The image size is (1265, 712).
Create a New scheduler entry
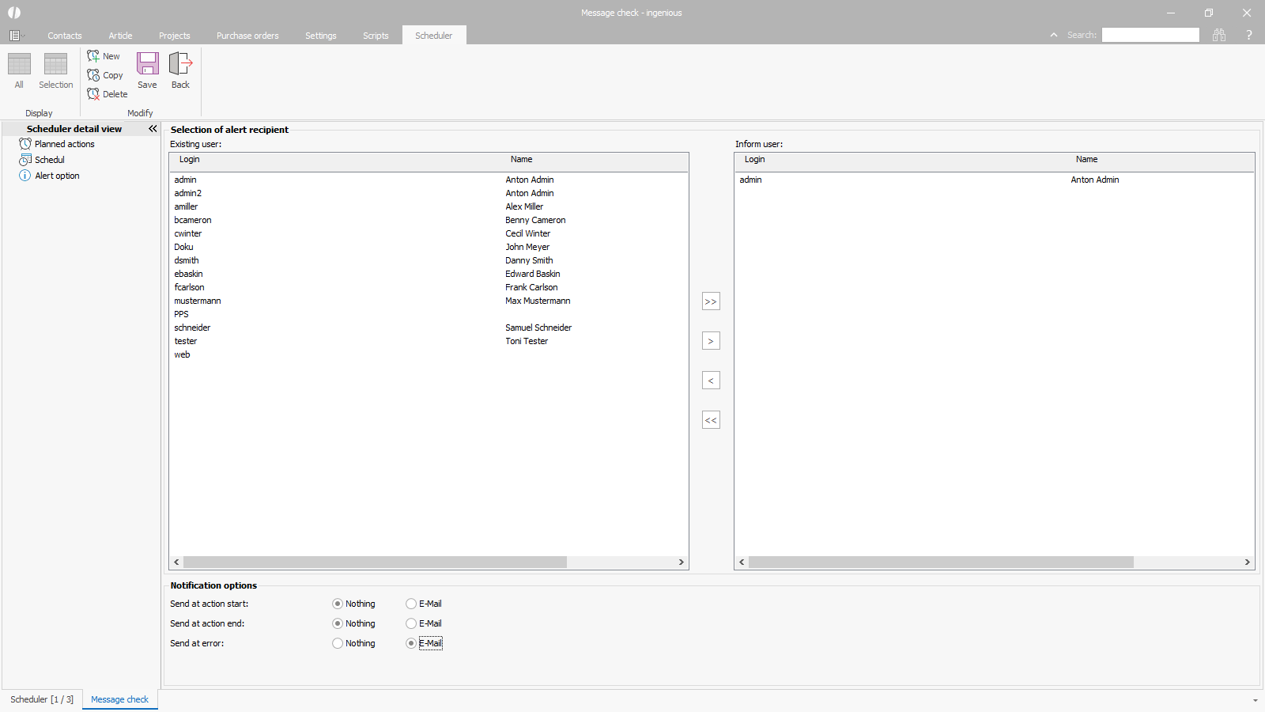click(104, 56)
